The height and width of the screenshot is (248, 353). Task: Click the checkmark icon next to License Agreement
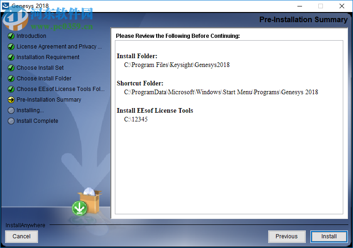click(11, 47)
